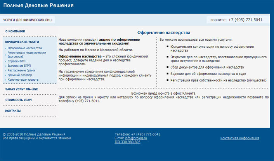
Task: Click the bold text акцию по оформлению наследства
Action: coord(99,42)
